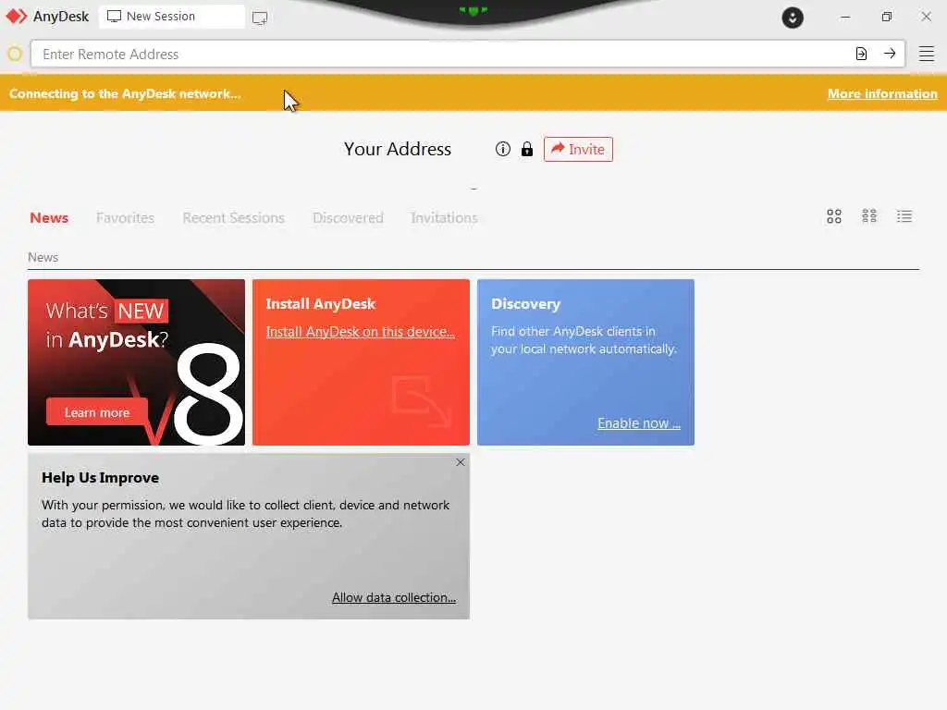This screenshot has height=710, width=947.
Task: Open the What's New in AnyDesk 8 card
Action: (x=137, y=362)
